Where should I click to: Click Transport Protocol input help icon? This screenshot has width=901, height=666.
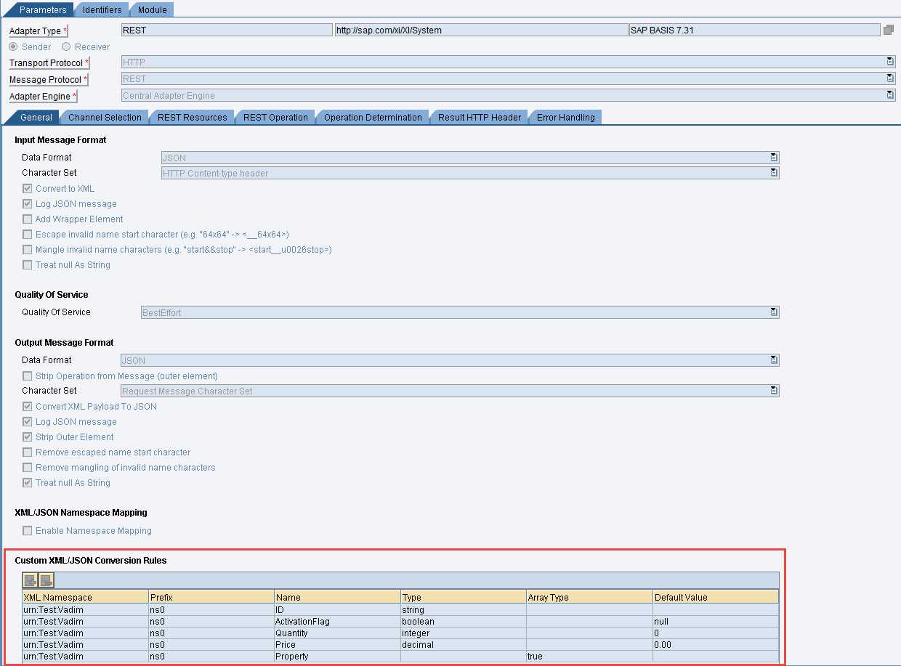click(889, 61)
